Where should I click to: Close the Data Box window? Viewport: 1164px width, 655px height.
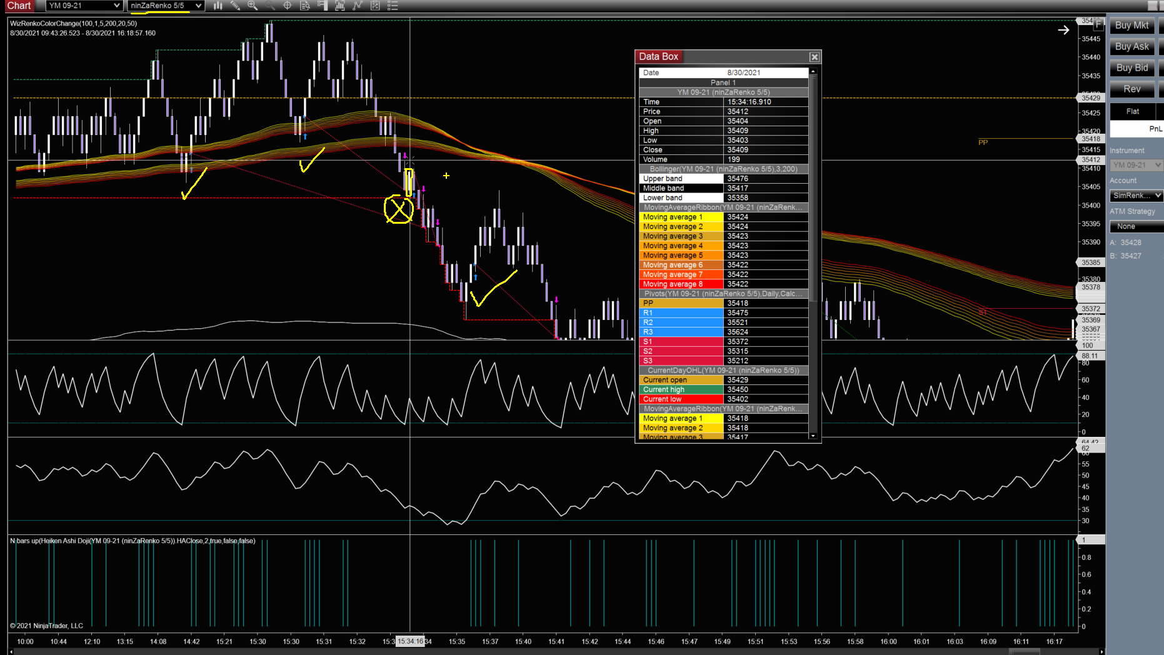[814, 57]
